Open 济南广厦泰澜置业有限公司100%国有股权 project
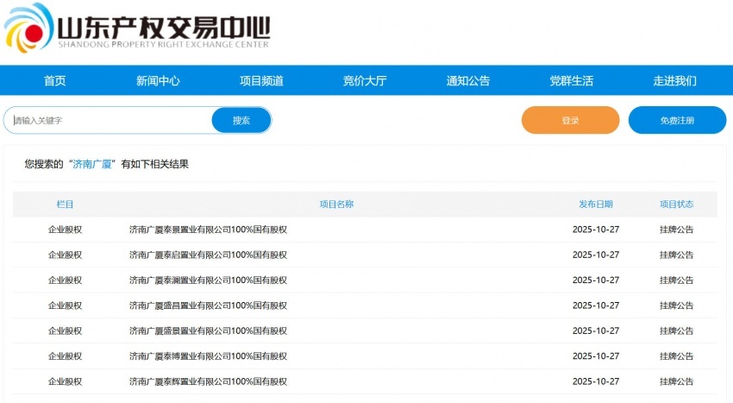Image resolution: width=733 pixels, height=403 pixels. pos(208,280)
